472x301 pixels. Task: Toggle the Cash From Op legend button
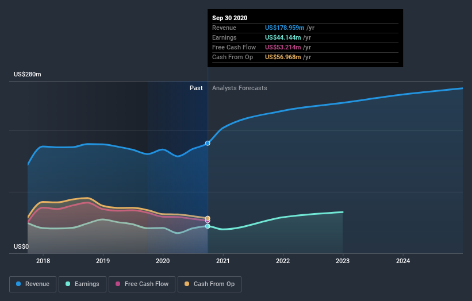coord(209,284)
